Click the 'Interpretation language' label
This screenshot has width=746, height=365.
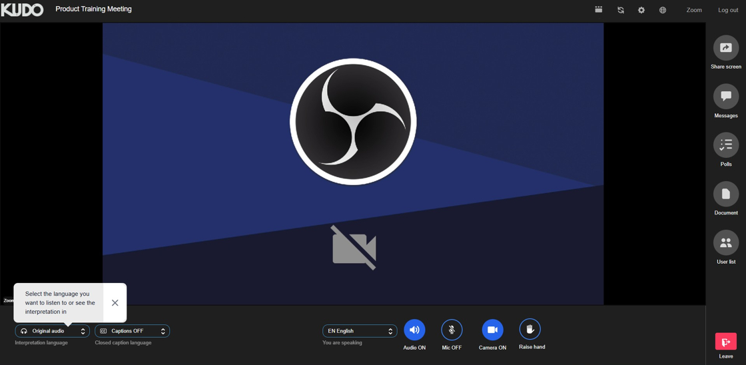(x=41, y=342)
